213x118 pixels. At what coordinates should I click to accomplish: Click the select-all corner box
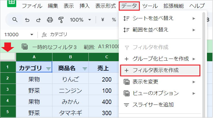[7, 56]
